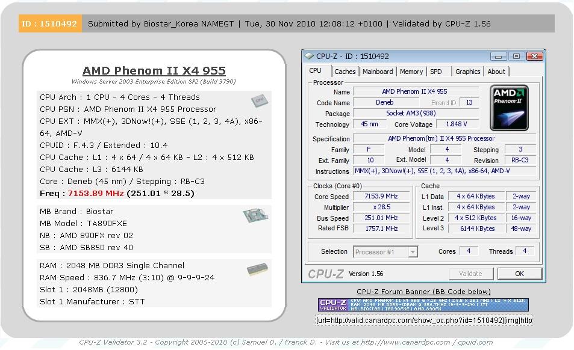The width and height of the screenshot is (574, 350).
Task: Click the Windows Server 2003 Enterprise Edition subtitle
Action: tap(154, 81)
